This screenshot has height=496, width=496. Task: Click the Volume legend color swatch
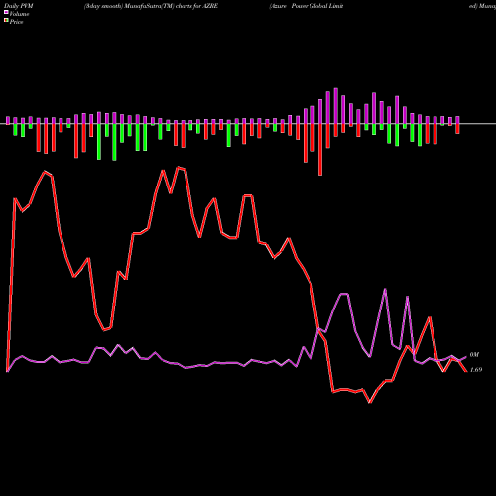pyautogui.click(x=6, y=13)
